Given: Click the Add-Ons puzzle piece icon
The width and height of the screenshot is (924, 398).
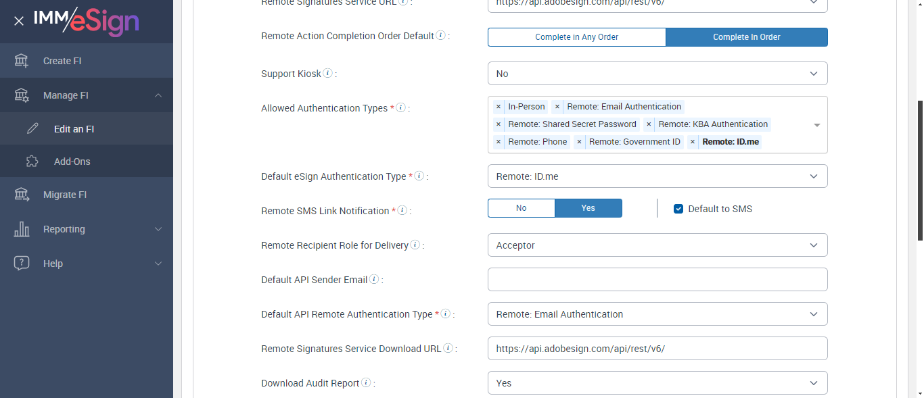Looking at the screenshot, I should click(x=32, y=161).
